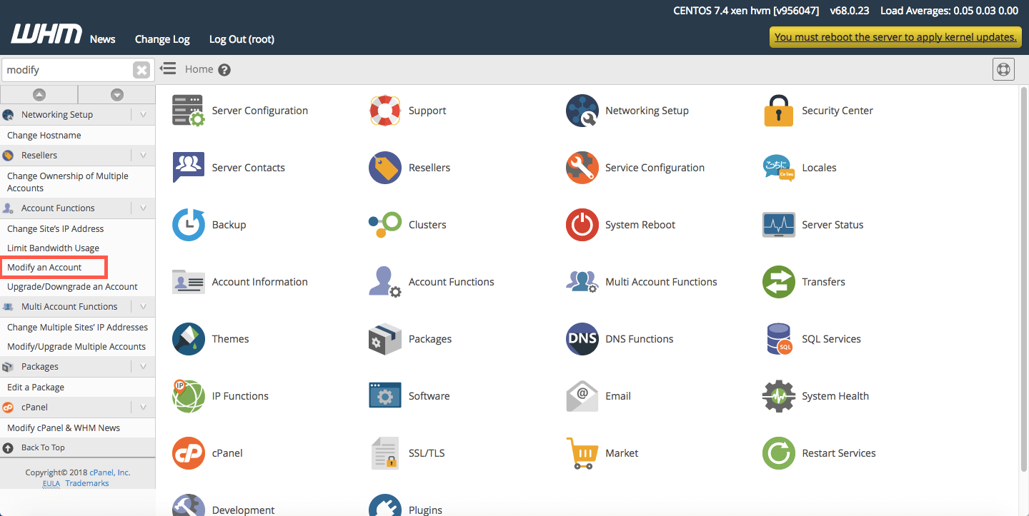Open the Locales speech bubble icon

pyautogui.click(x=779, y=168)
